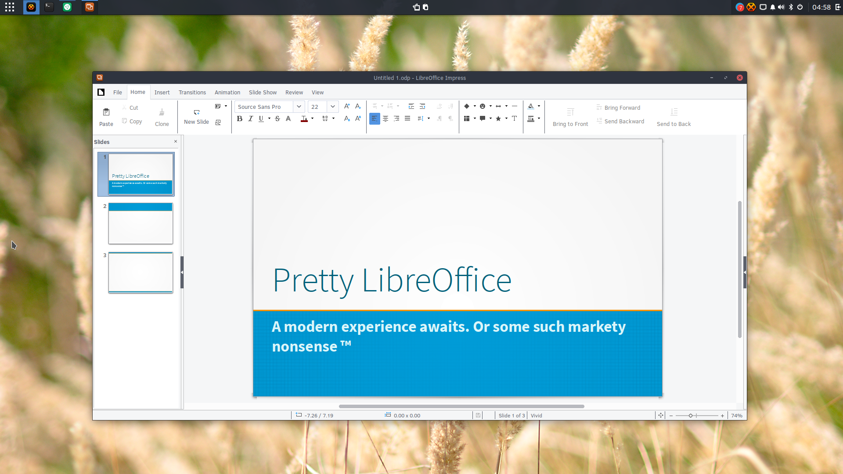
Task: Toggle Justified alignment
Action: [407, 118]
